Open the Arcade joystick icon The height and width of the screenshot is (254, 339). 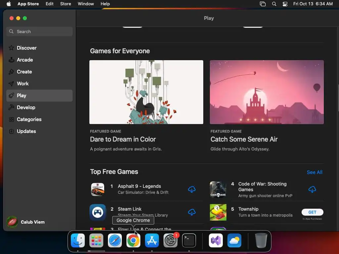tap(11, 60)
